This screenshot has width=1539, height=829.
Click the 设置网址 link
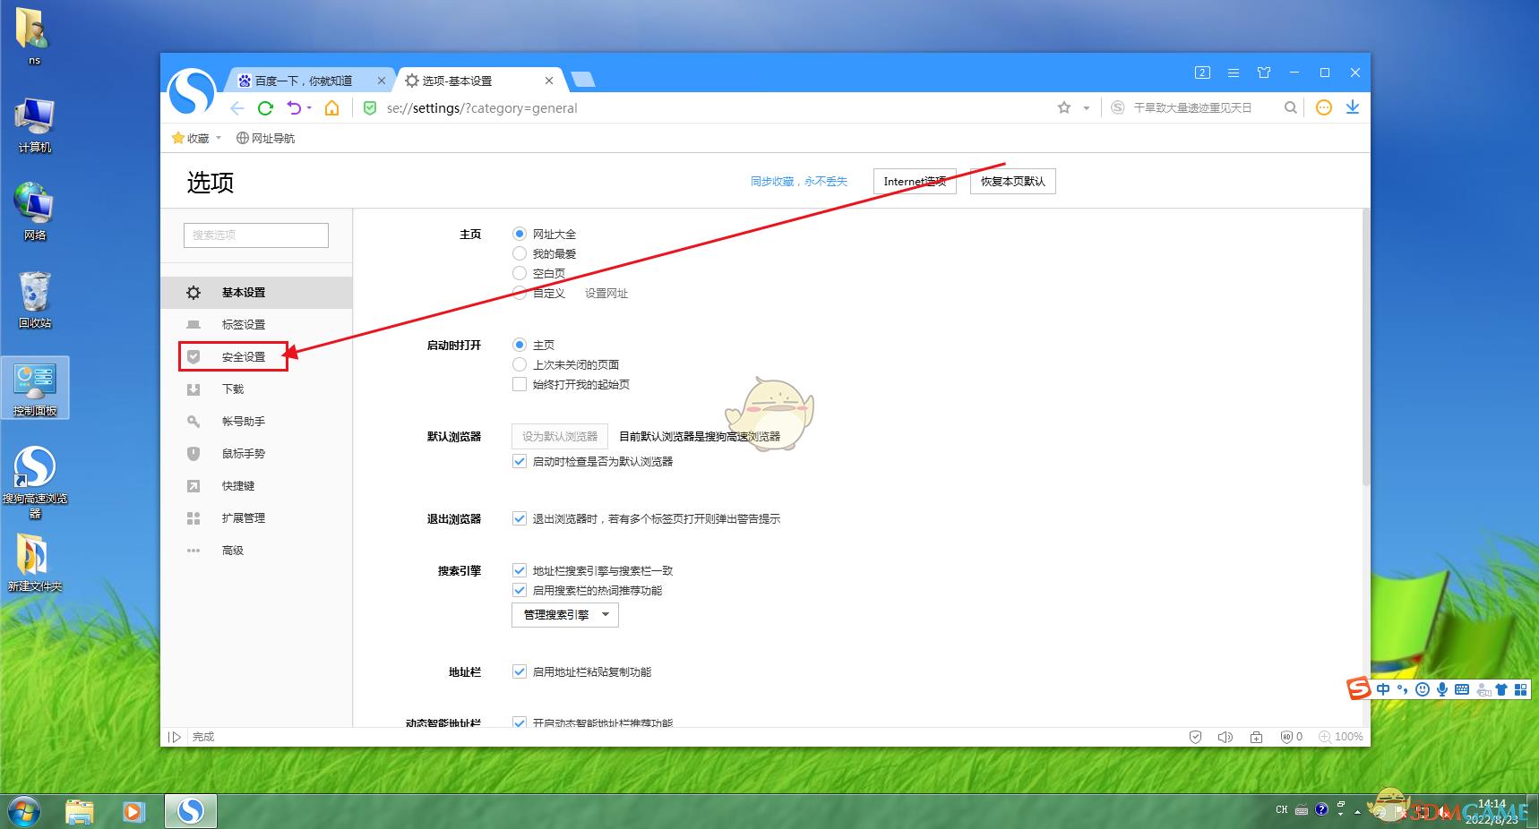(x=606, y=293)
